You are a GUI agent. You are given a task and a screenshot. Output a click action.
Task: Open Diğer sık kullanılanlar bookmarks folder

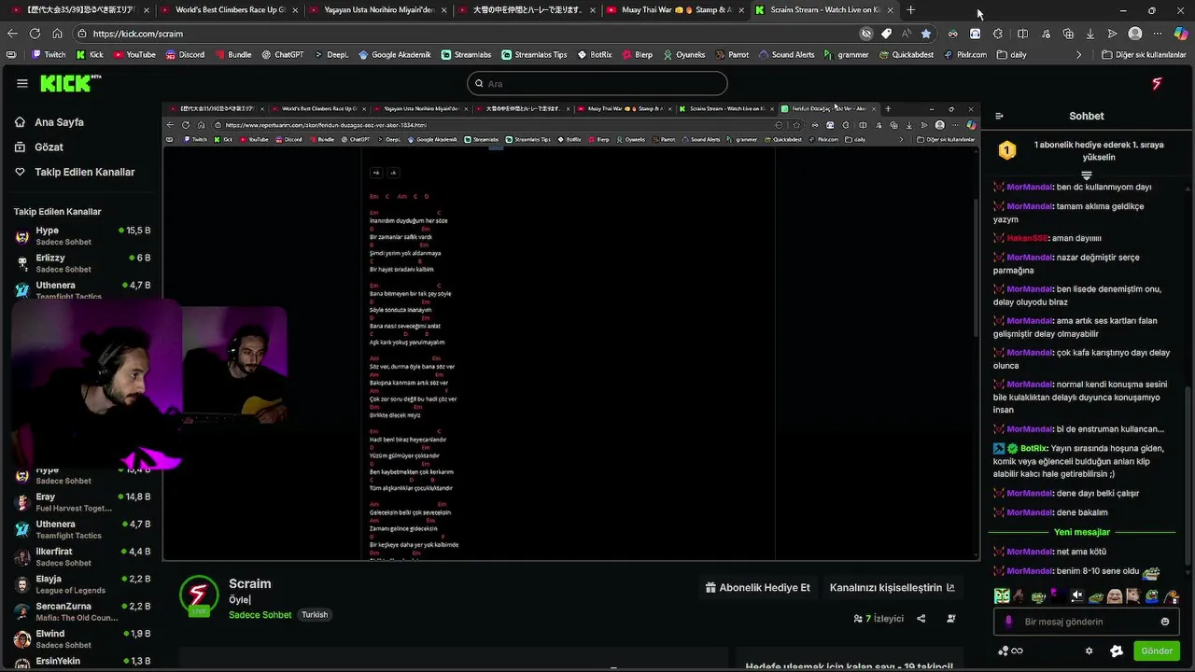coord(1144,55)
